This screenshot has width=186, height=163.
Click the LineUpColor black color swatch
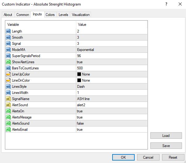79,74
